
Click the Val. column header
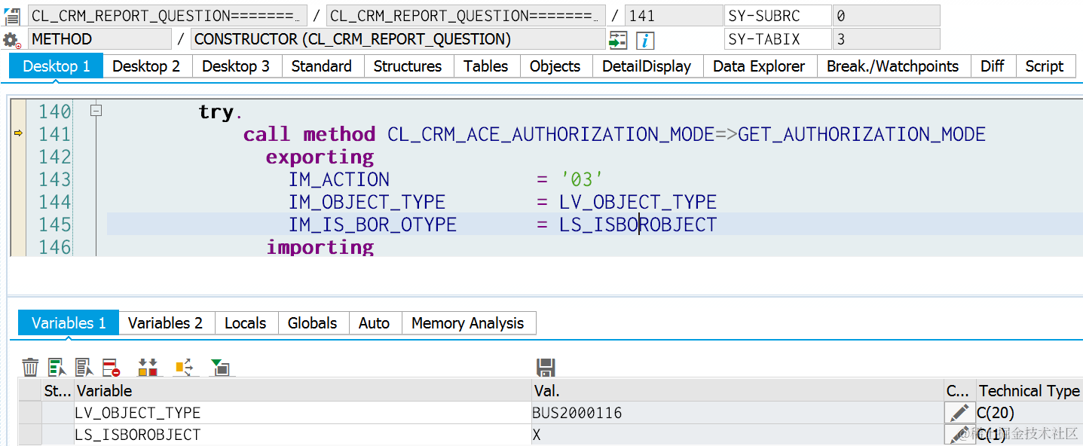(x=738, y=390)
